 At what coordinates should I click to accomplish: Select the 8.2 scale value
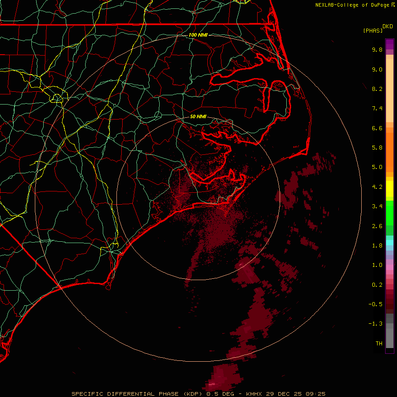pos(377,89)
